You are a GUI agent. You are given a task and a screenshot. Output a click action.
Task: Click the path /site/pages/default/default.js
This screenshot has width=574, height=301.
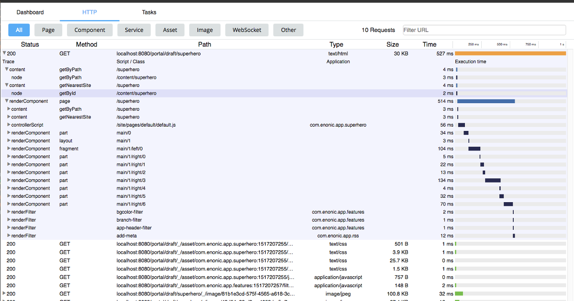146,125
